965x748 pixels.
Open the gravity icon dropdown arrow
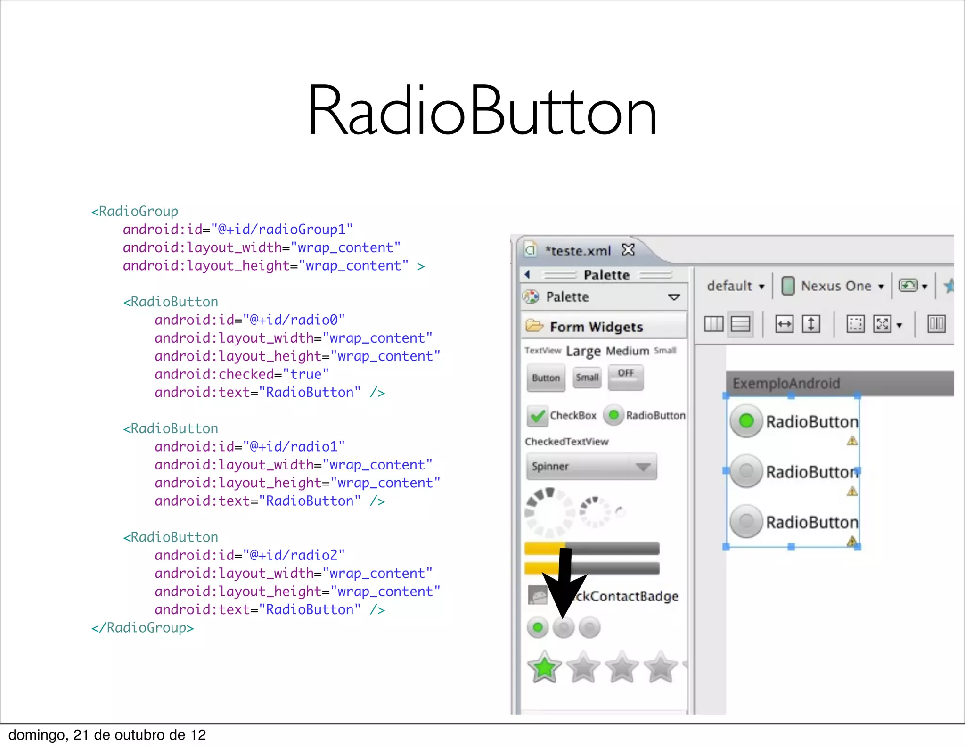[899, 325]
